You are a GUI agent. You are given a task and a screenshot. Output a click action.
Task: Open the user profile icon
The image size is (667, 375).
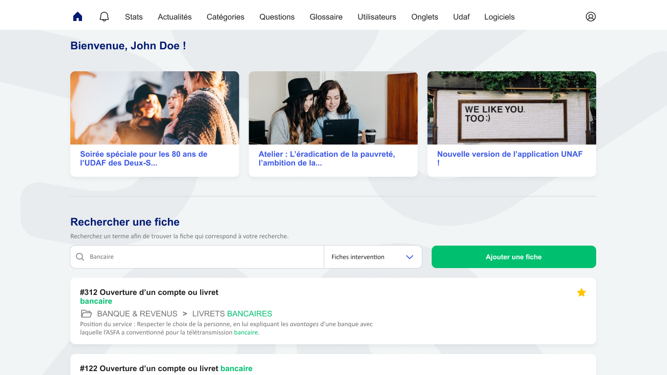click(x=590, y=17)
